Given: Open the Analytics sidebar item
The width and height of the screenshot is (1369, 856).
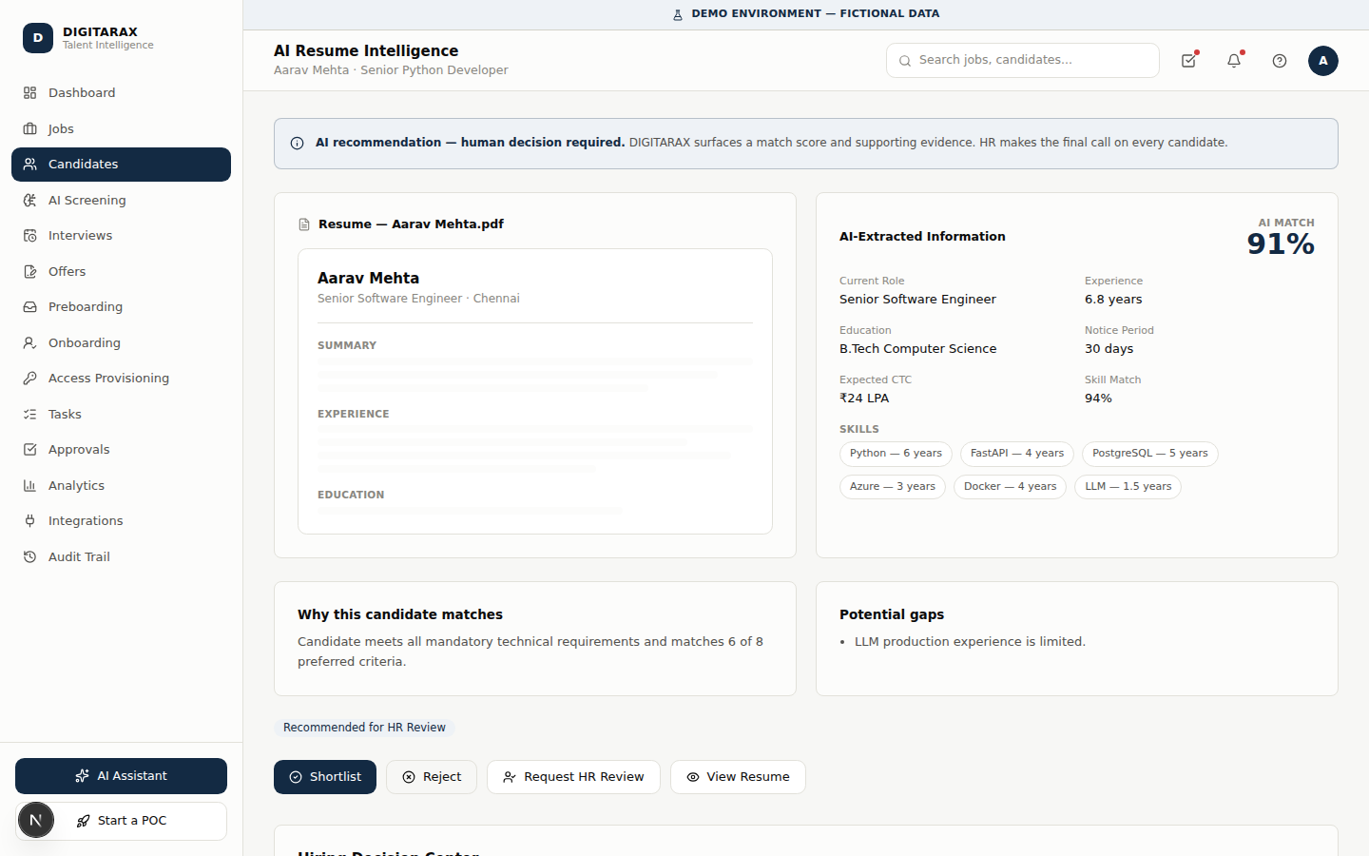Looking at the screenshot, I should click(121, 485).
